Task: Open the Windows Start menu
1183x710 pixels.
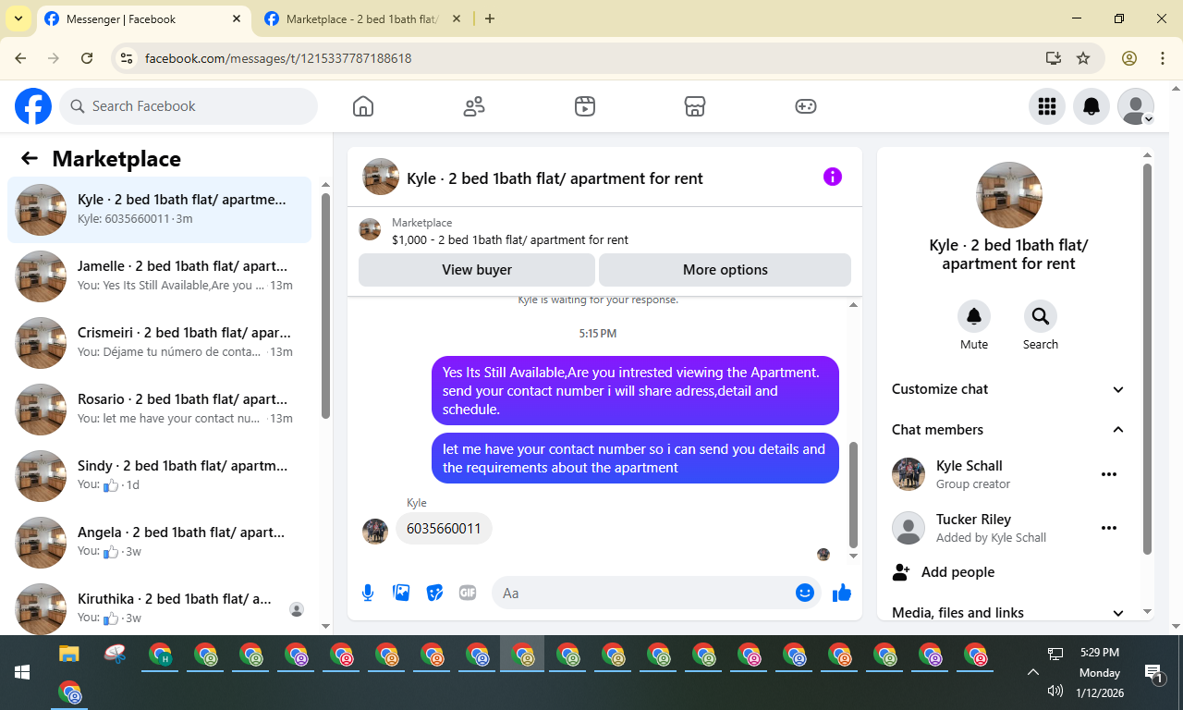Action: pyautogui.click(x=22, y=672)
